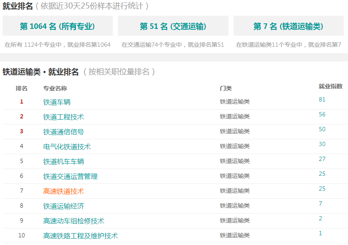Screen dimensions: 348x245
Task: Click the 就业指数 column header
Action: coord(331,86)
